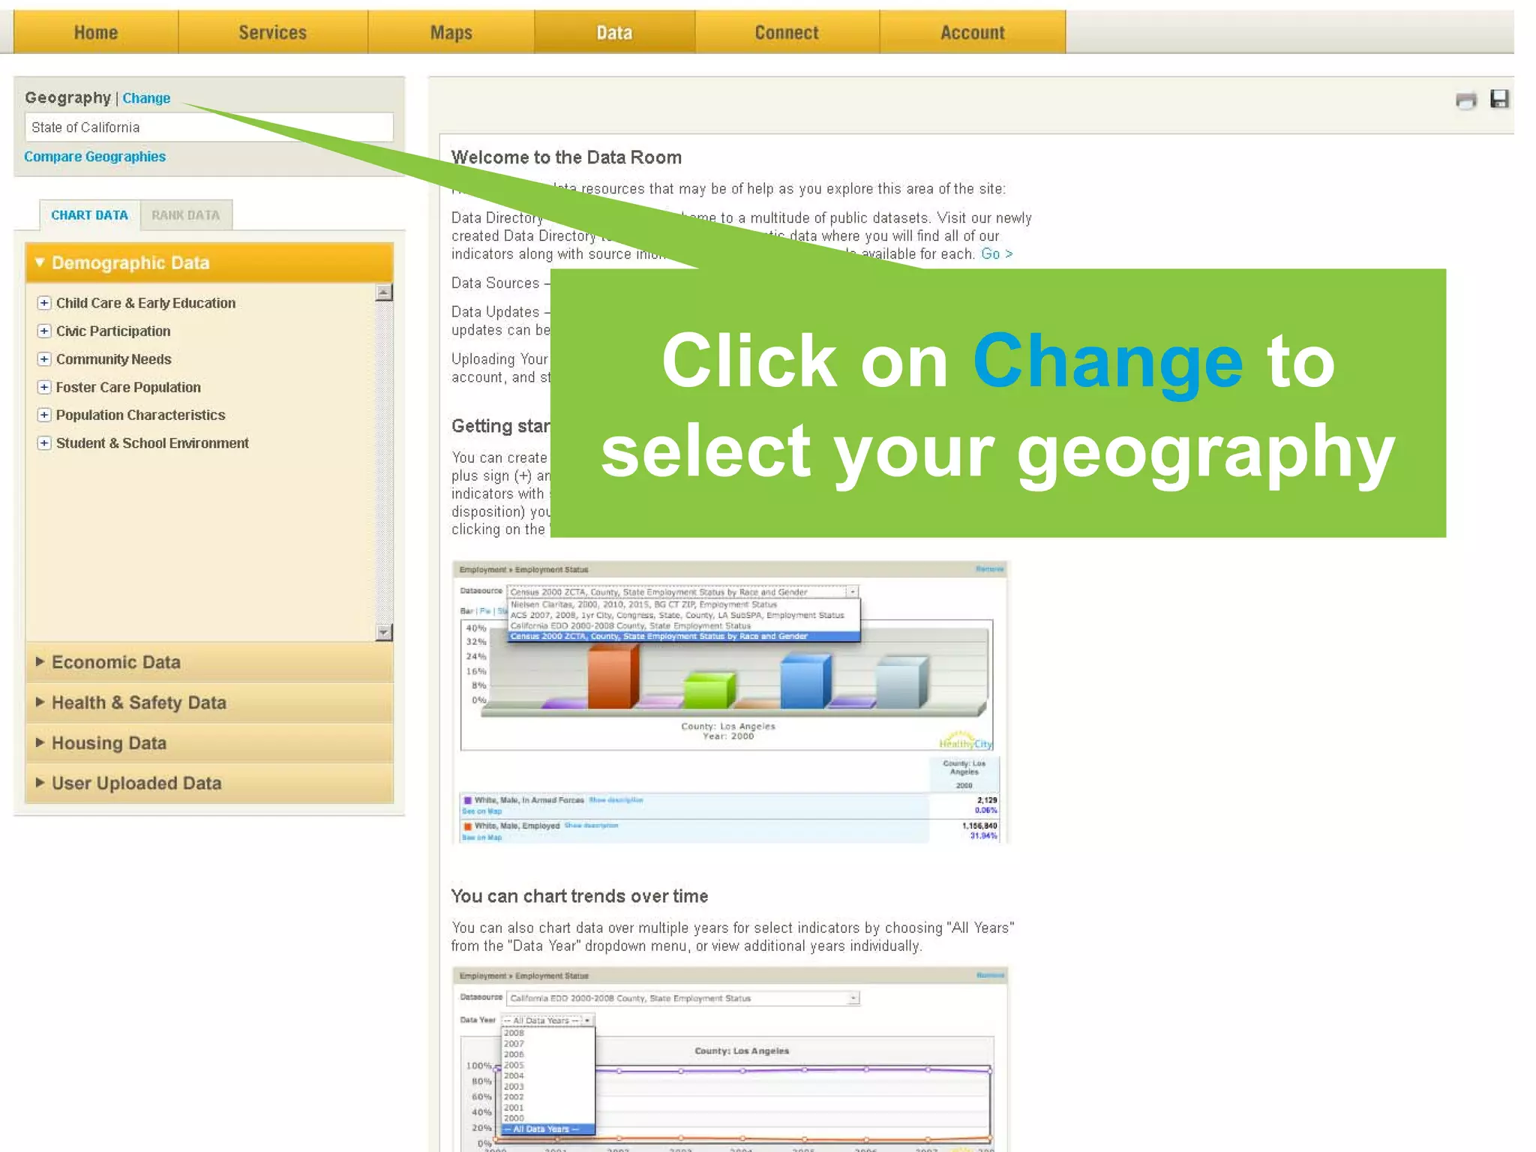Click the Los Angeles trends chart thumbnail
Image resolution: width=1536 pixels, height=1152 pixels.
click(731, 1060)
